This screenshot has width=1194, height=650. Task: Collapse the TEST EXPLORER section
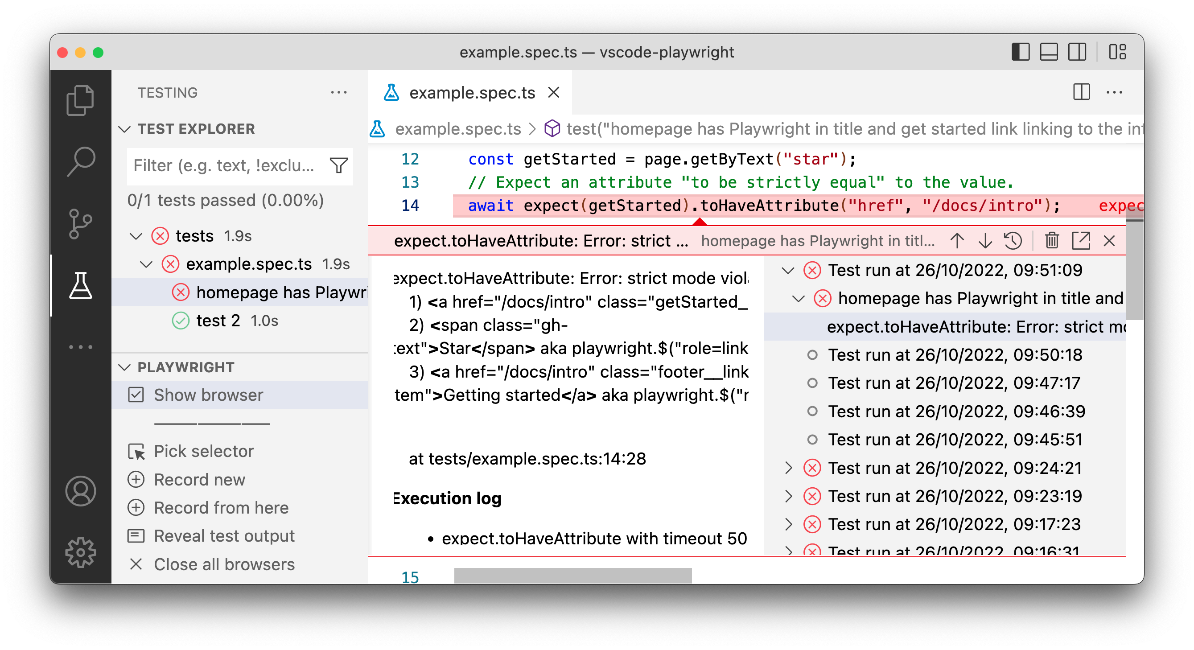click(x=124, y=129)
